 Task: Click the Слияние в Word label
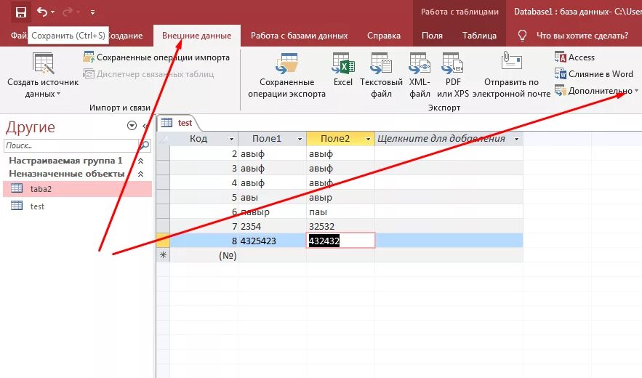click(601, 74)
